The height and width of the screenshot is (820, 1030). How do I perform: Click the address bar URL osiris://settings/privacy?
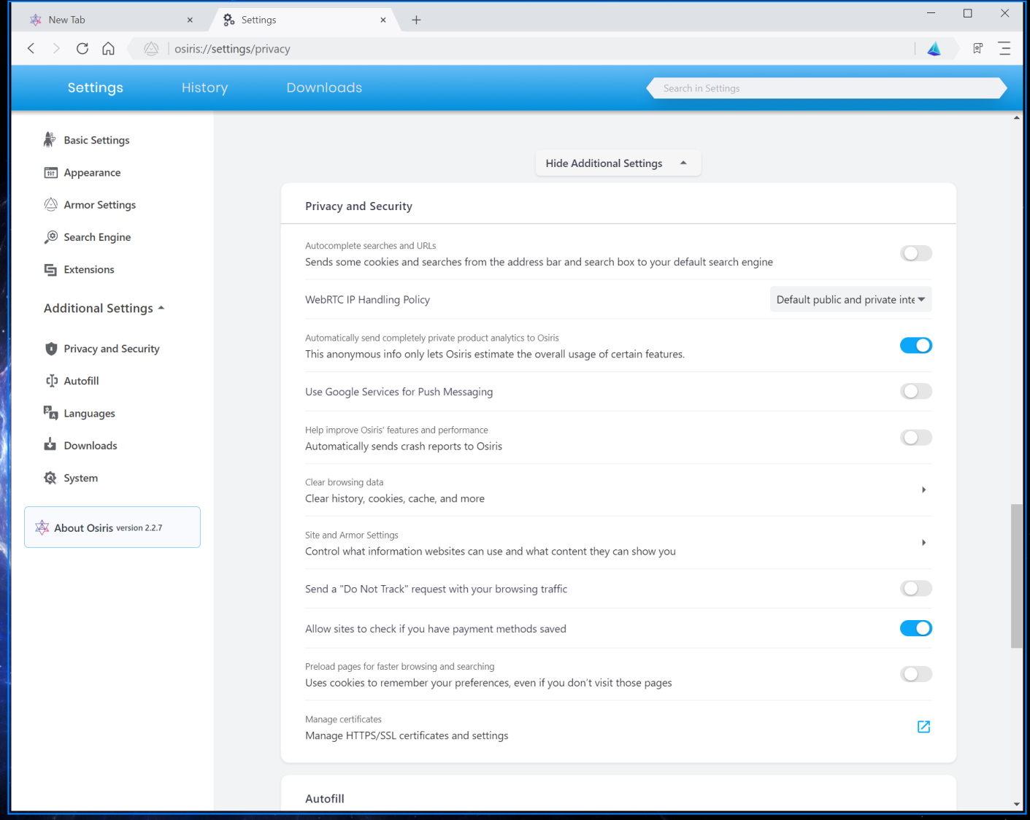pyautogui.click(x=232, y=49)
